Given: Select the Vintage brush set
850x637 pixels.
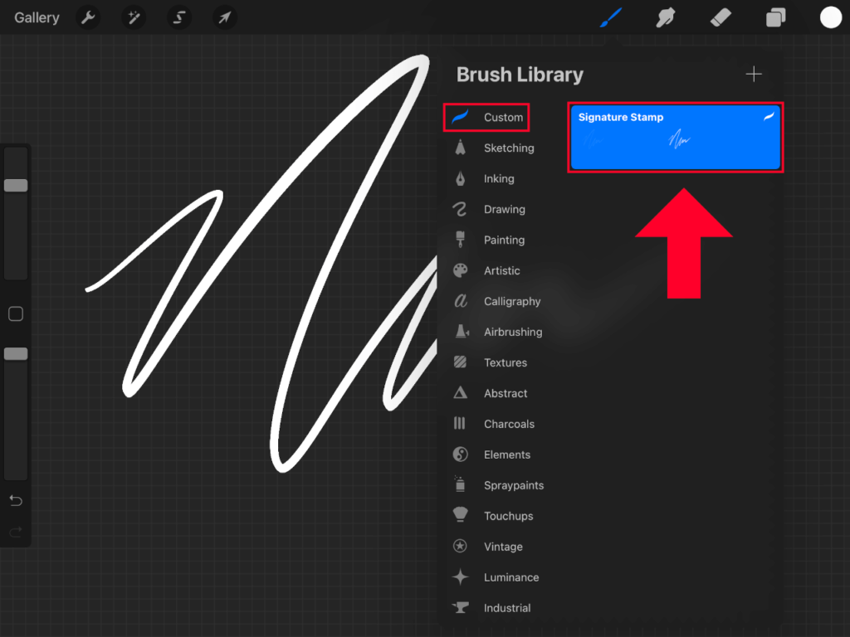Looking at the screenshot, I should 504,547.
